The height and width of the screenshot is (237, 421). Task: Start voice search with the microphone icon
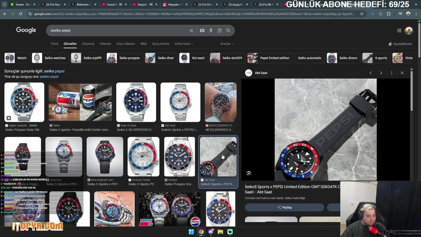click(211, 30)
